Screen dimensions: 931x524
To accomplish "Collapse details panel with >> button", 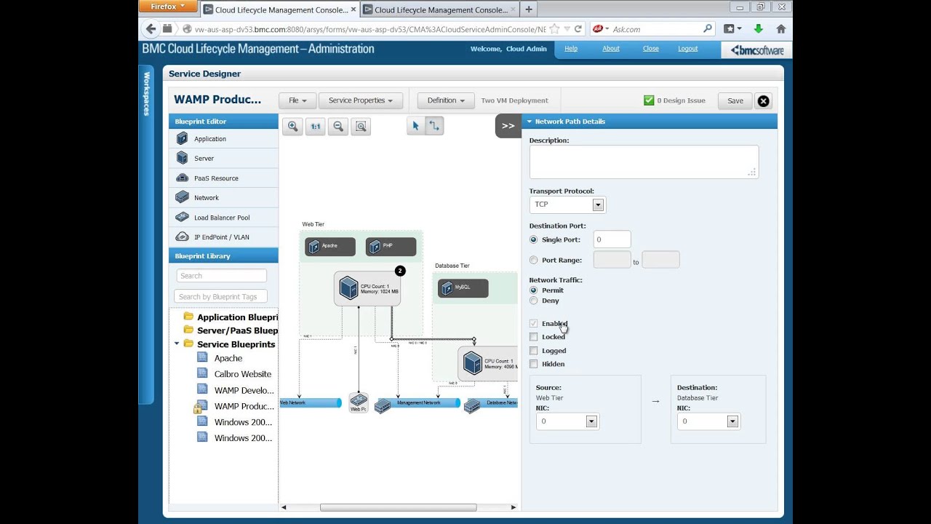I will 508,126.
